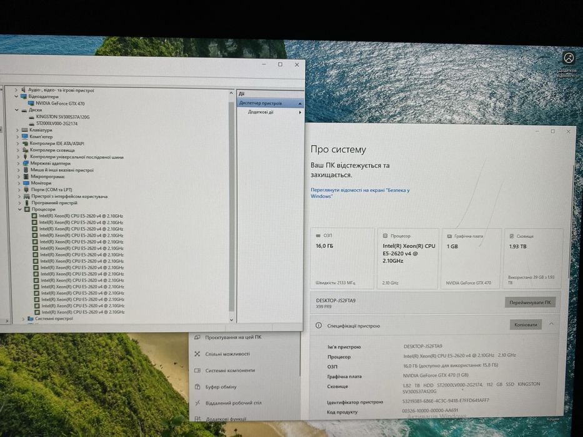Click the device tree vertical scrollbar

pos(231,206)
